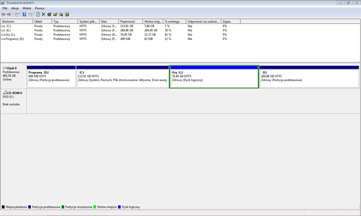Select drive icon of Programy (D:) row
The height and width of the screenshot is (216, 361).
click(3, 39)
